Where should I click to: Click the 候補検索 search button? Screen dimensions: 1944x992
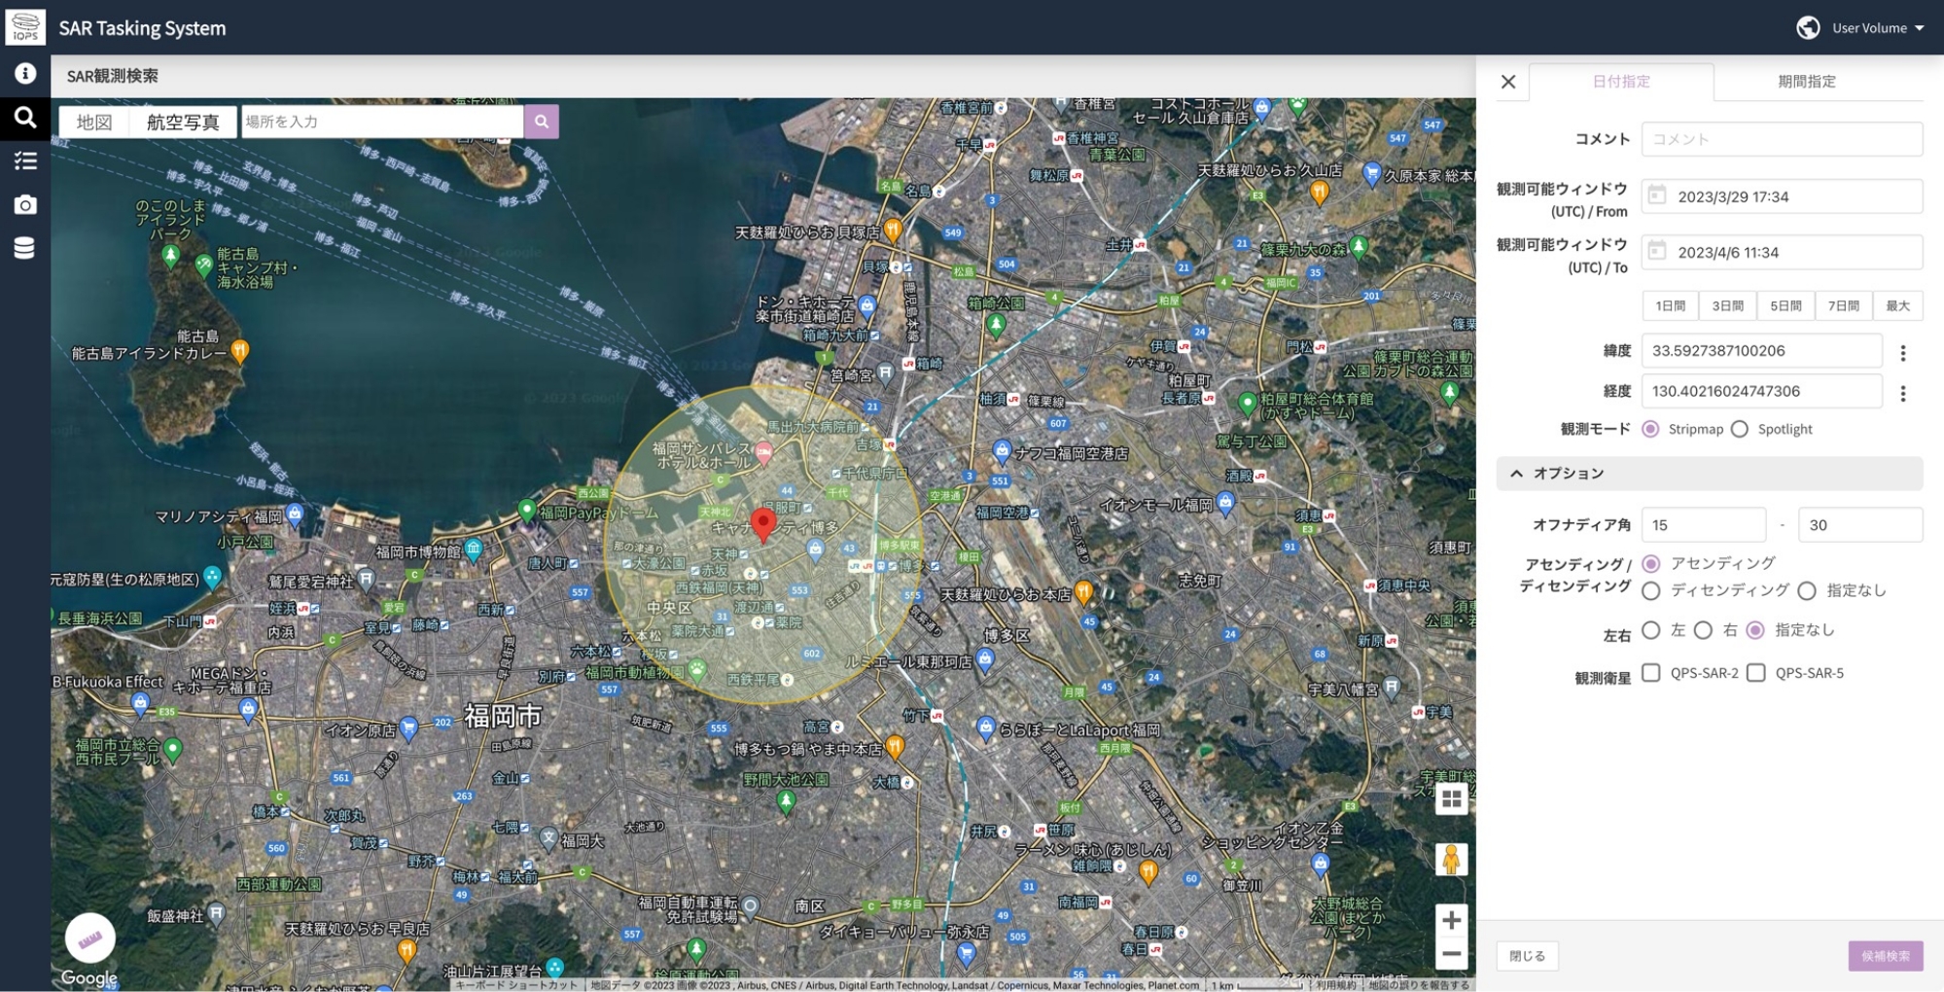point(1886,956)
